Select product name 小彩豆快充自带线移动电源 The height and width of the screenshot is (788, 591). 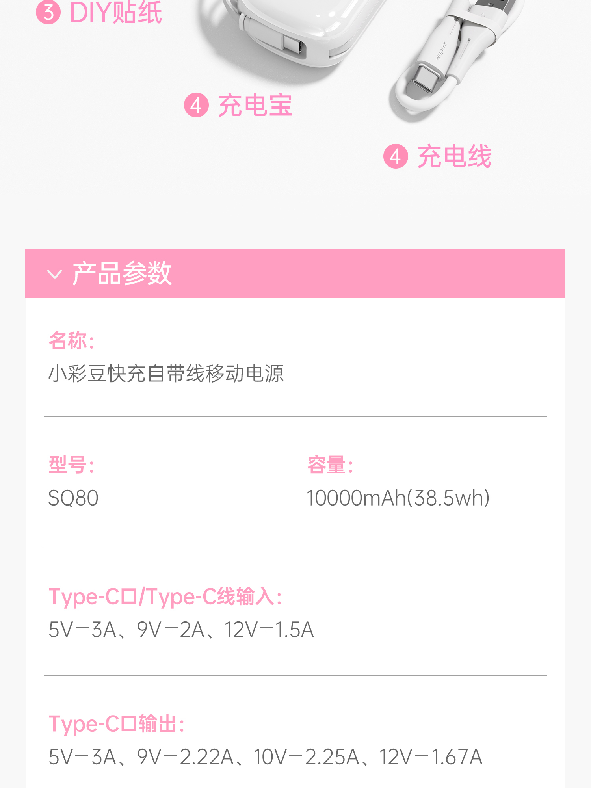click(166, 374)
